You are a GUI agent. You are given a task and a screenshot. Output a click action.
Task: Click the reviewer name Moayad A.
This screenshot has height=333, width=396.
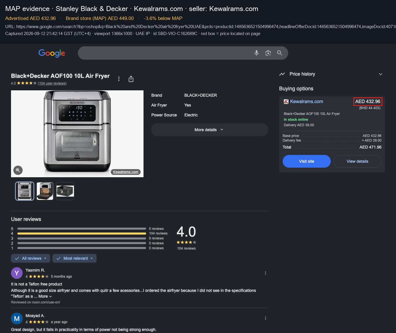[35, 316]
